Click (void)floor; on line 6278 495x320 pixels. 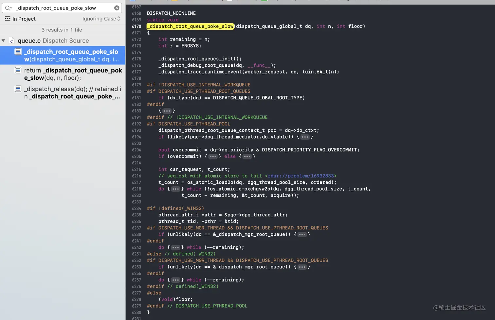pyautogui.click(x=175, y=299)
